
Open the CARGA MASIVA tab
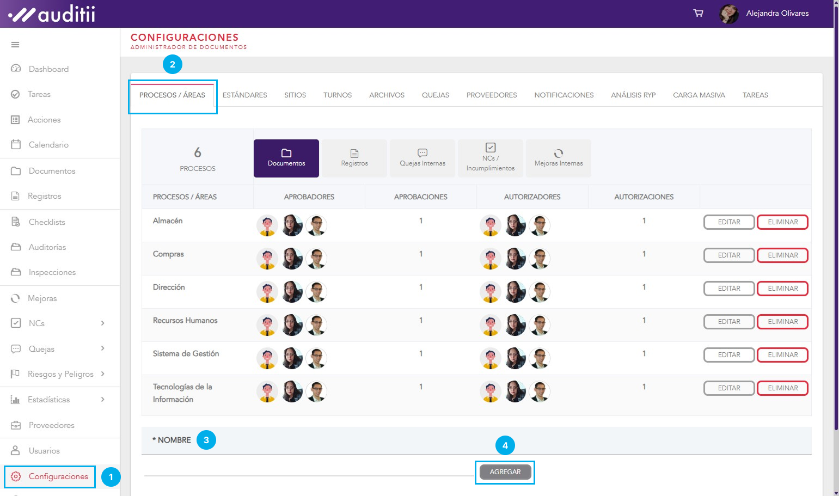pyautogui.click(x=699, y=95)
